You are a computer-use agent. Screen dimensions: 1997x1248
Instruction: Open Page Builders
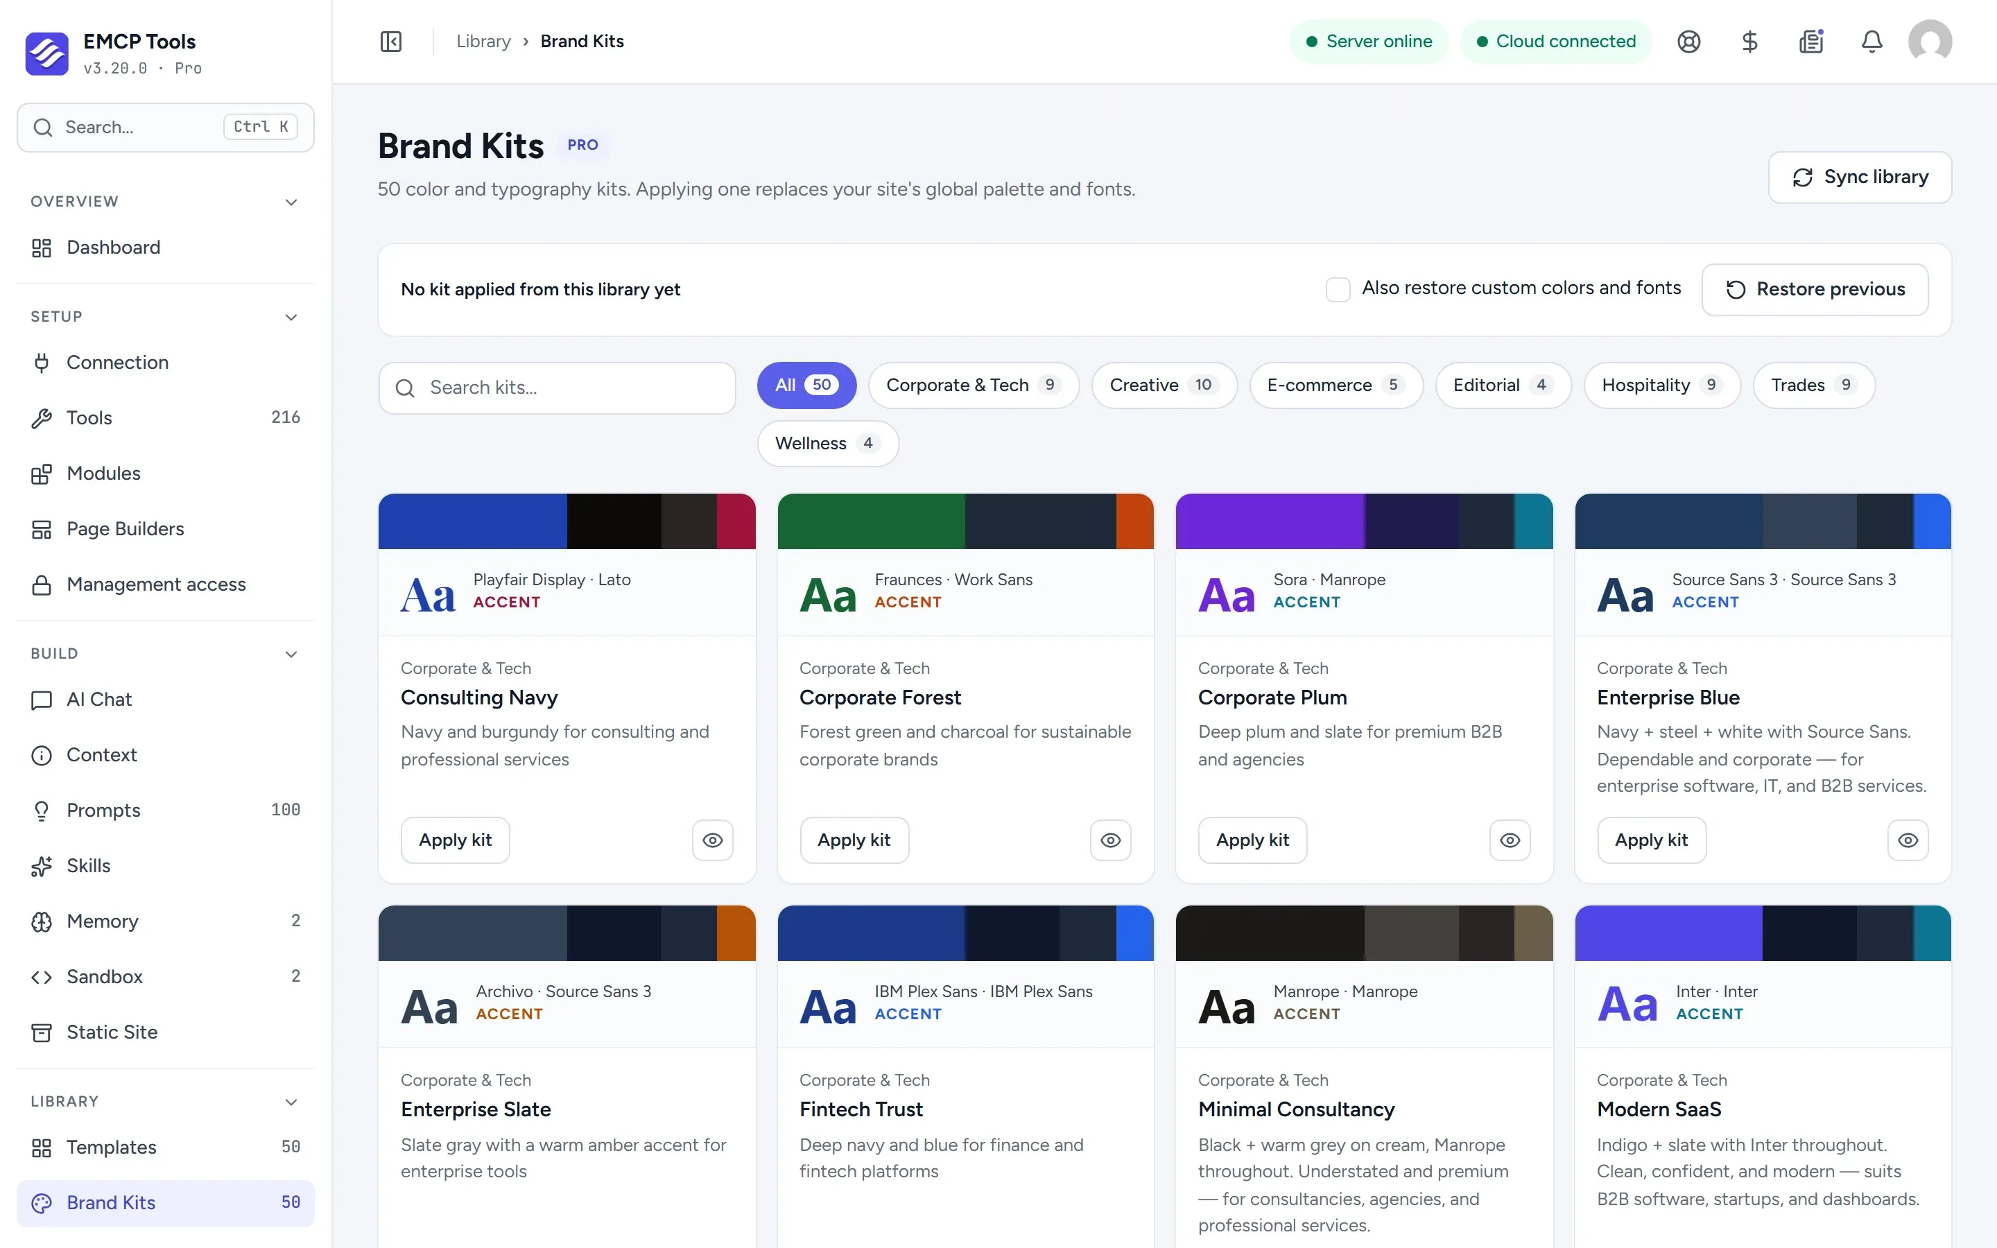(165, 528)
